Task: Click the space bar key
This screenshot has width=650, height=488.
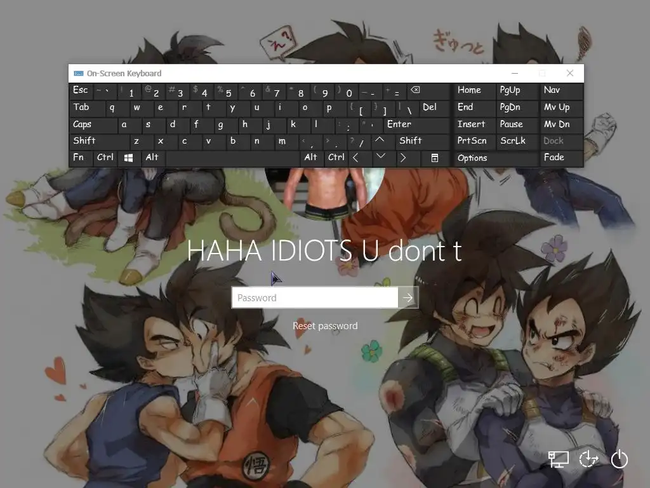Action: point(232,158)
